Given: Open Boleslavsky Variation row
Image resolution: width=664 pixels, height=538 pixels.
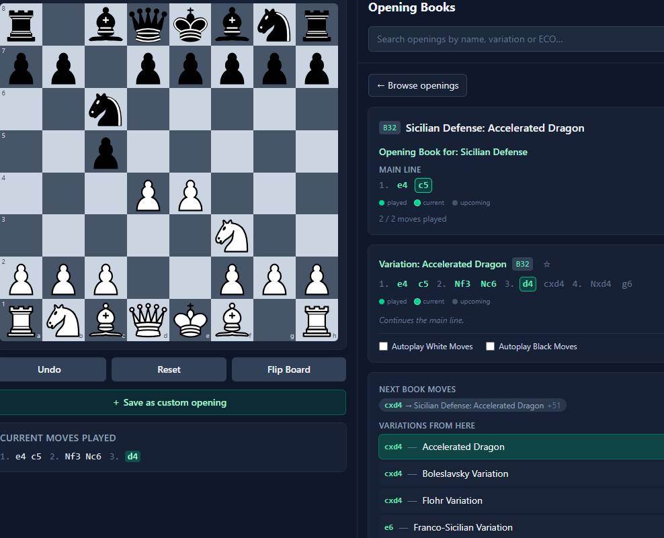Looking at the screenshot, I should [522, 474].
